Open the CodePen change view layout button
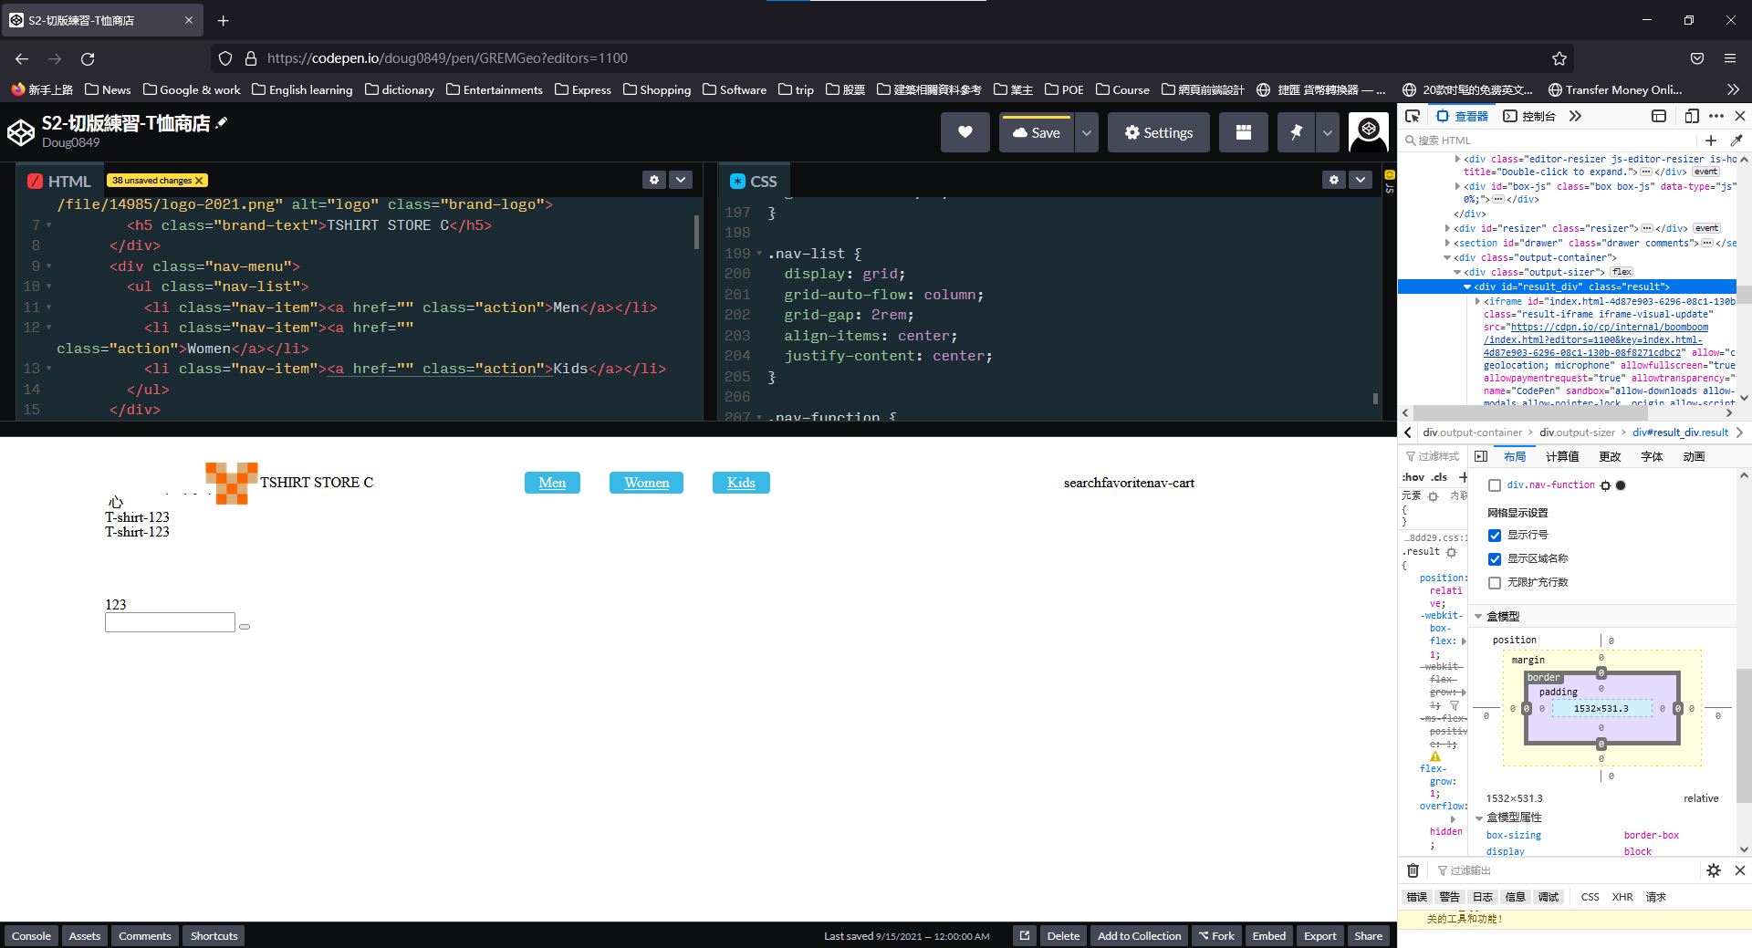This screenshot has width=1752, height=948. click(x=1243, y=132)
